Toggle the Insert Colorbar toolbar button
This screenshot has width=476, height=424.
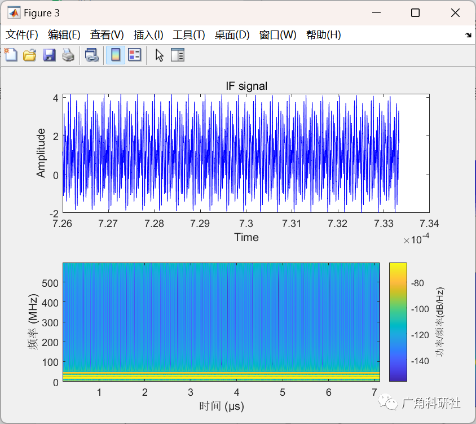tap(116, 55)
